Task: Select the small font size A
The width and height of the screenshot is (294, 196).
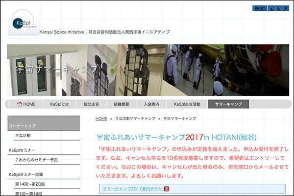Action: point(271,8)
